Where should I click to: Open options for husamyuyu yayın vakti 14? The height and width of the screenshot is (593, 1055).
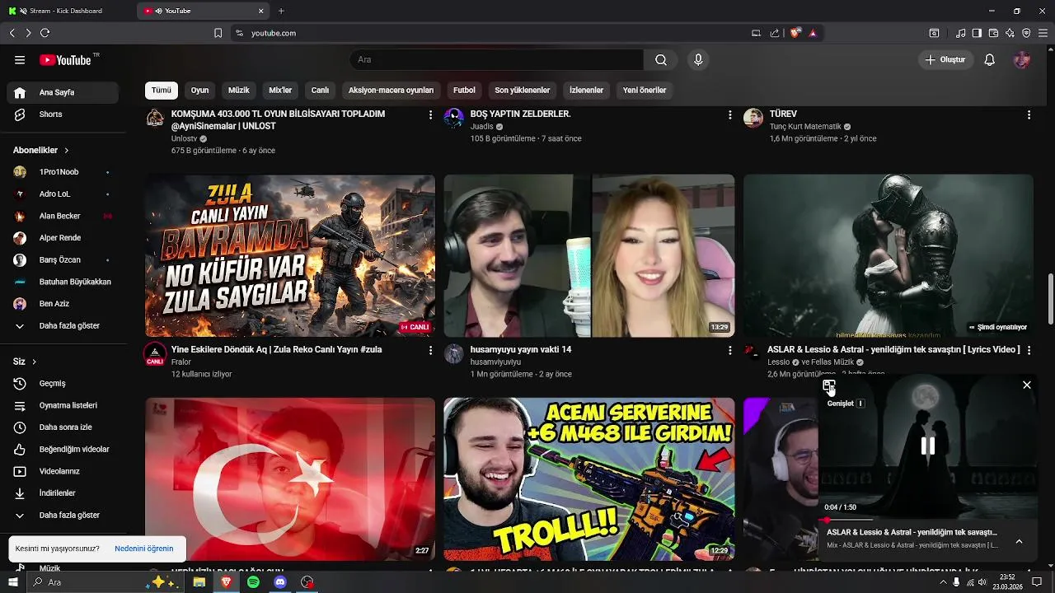click(x=729, y=351)
